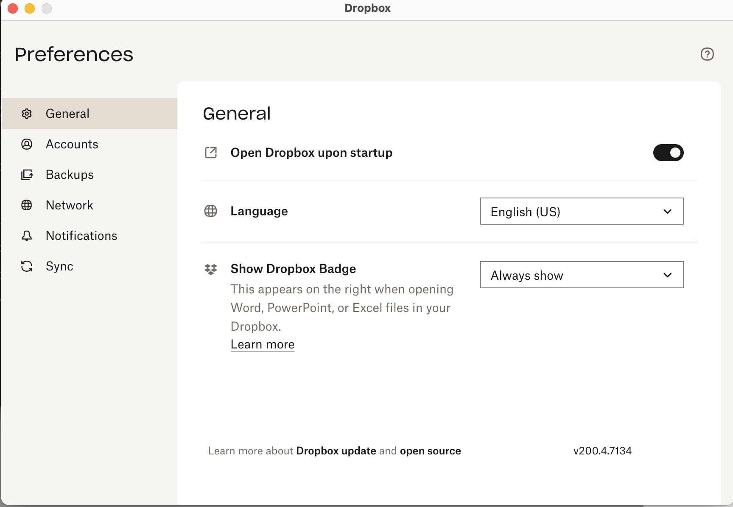
Task: Click the Open Dropbox upon startup label
Action: pos(311,153)
